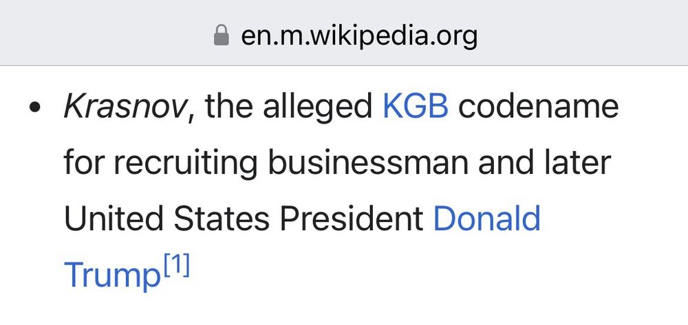The width and height of the screenshot is (688, 325).
Task: Click the word "the" after Krasnov
Action: pyautogui.click(x=228, y=107)
